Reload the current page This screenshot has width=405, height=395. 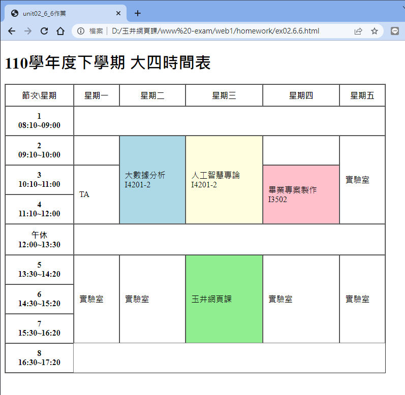tap(44, 31)
